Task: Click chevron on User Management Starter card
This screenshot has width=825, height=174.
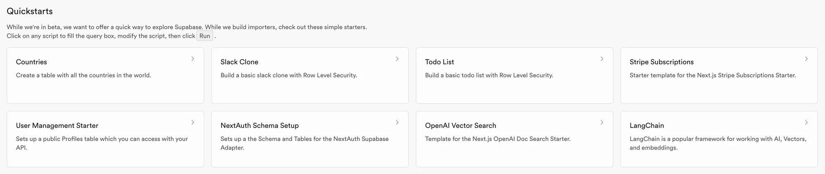Action: [193, 123]
